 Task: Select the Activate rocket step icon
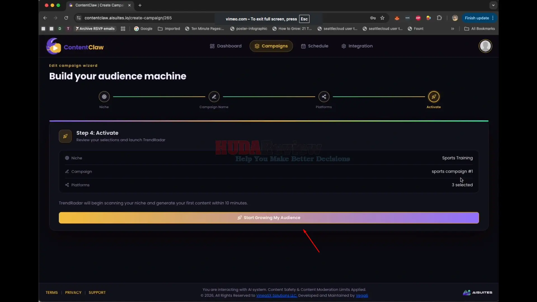pyautogui.click(x=434, y=97)
